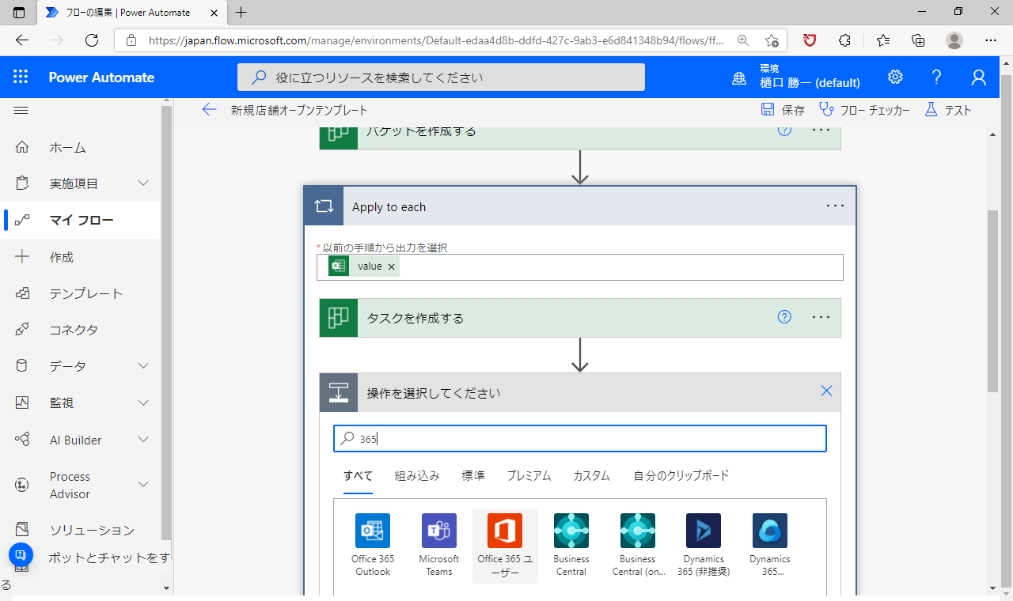Reload the page in the browser
Image resolution: width=1013 pixels, height=601 pixels.
[x=92, y=40]
